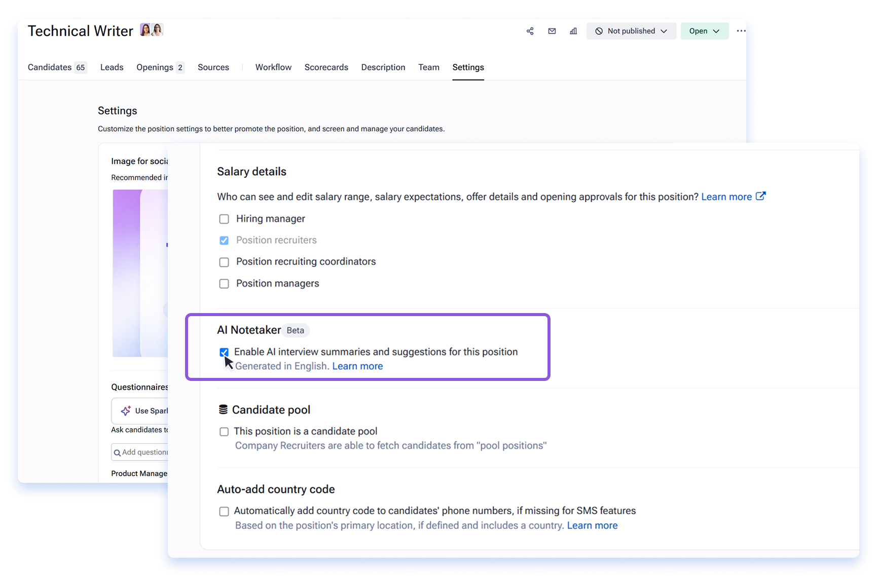Disable AI interview summaries checkbox

pos(224,352)
